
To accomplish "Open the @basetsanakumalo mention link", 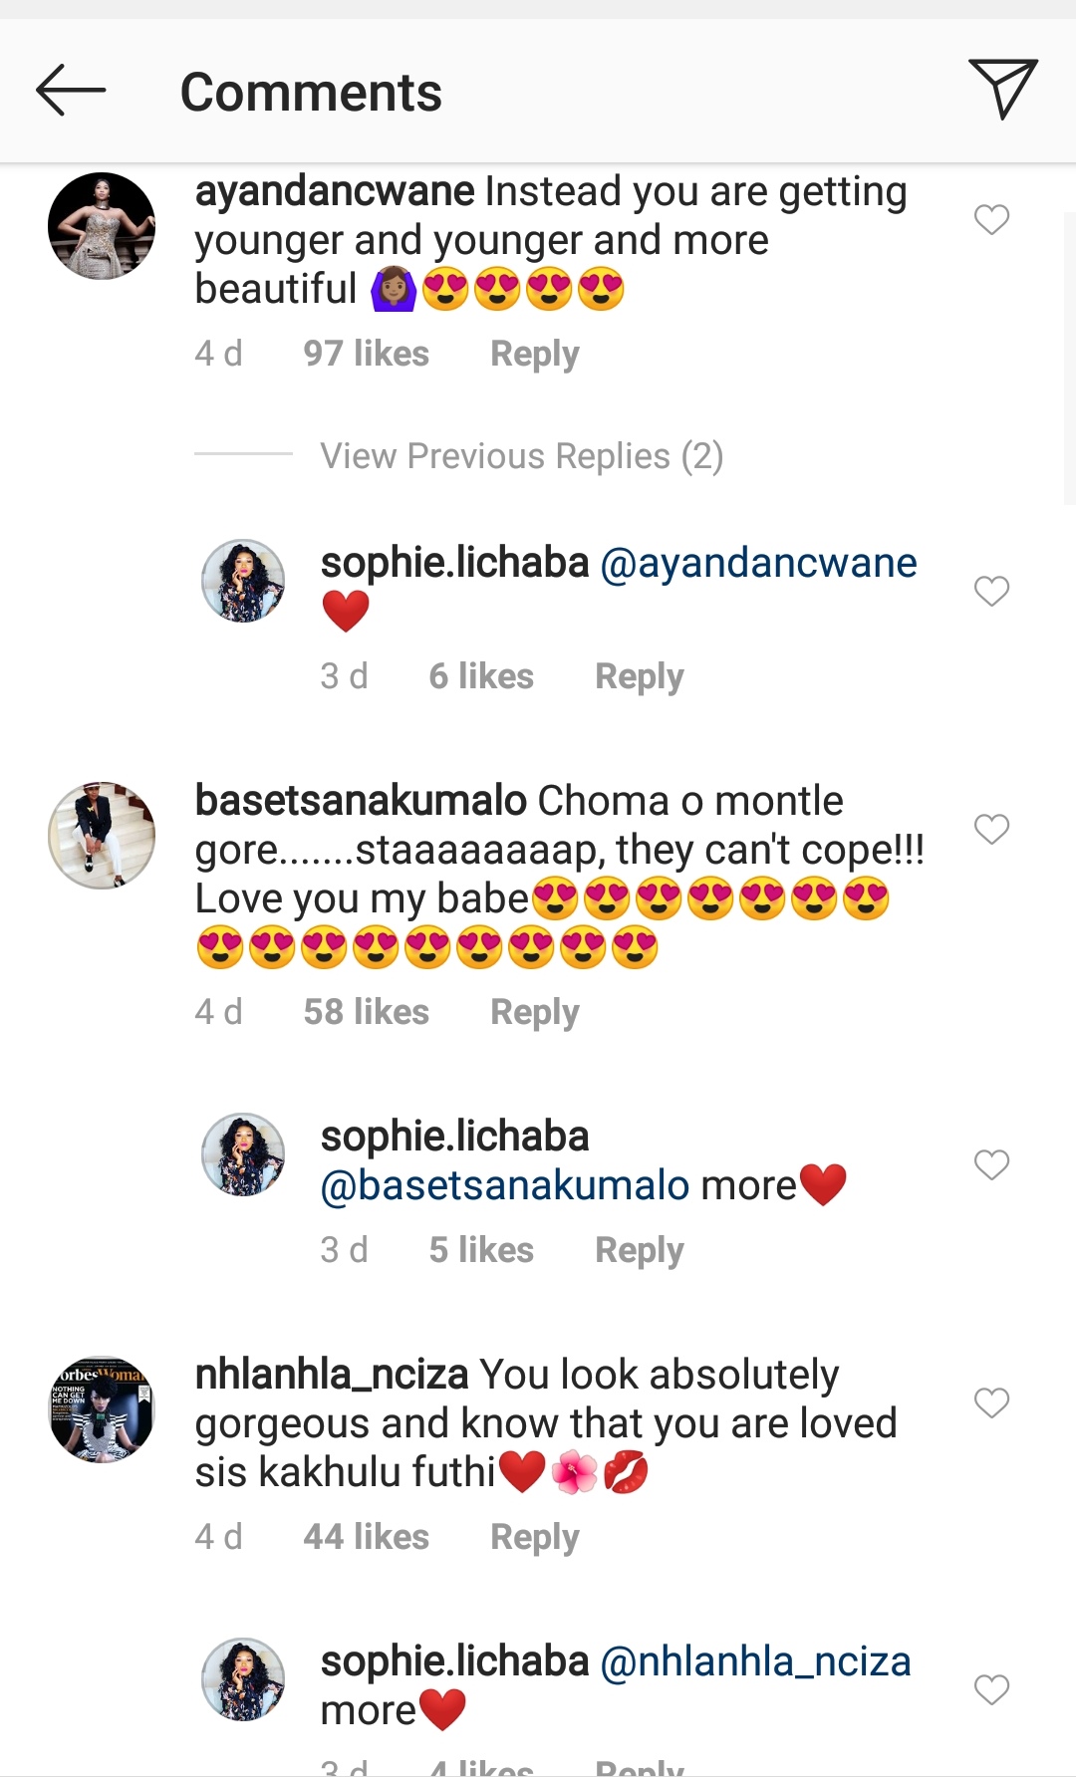I will point(505,1185).
